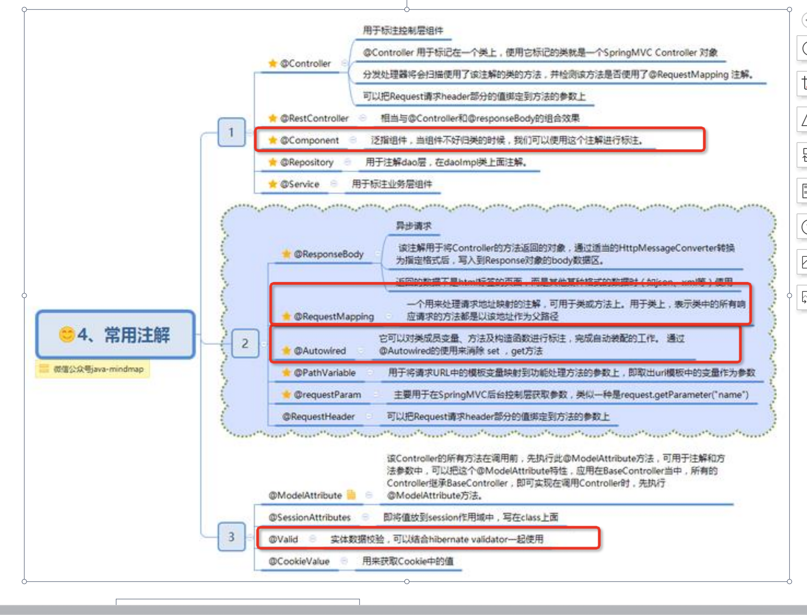Click the smiley emoji on the root topic

67,334
